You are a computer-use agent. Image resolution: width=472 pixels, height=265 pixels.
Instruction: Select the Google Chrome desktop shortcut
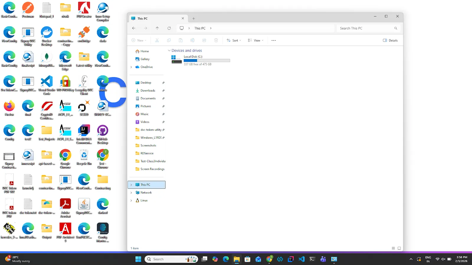click(65, 159)
